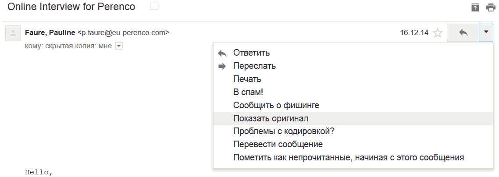Click sender name 'Faure, Pauline'

click(x=50, y=32)
